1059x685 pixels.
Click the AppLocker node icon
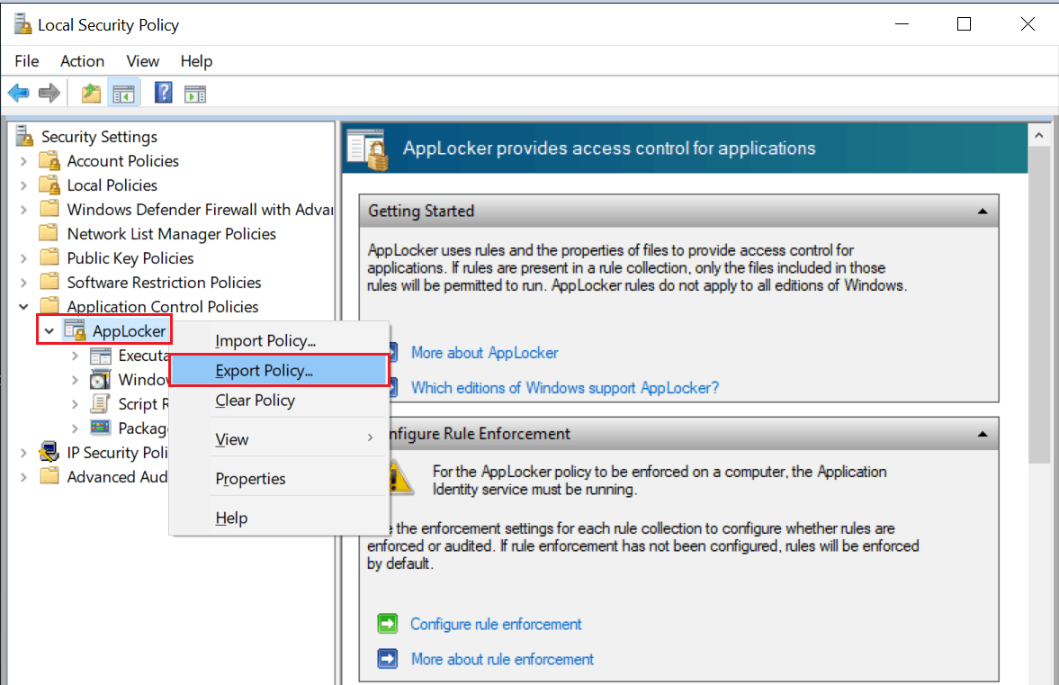point(75,331)
